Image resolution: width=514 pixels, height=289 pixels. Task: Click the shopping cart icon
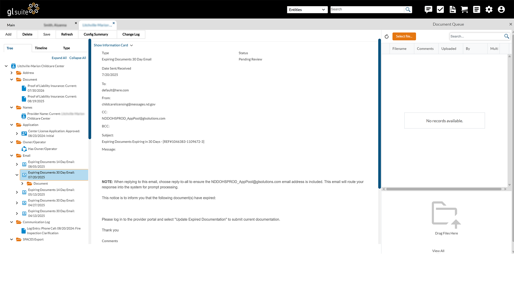click(464, 10)
